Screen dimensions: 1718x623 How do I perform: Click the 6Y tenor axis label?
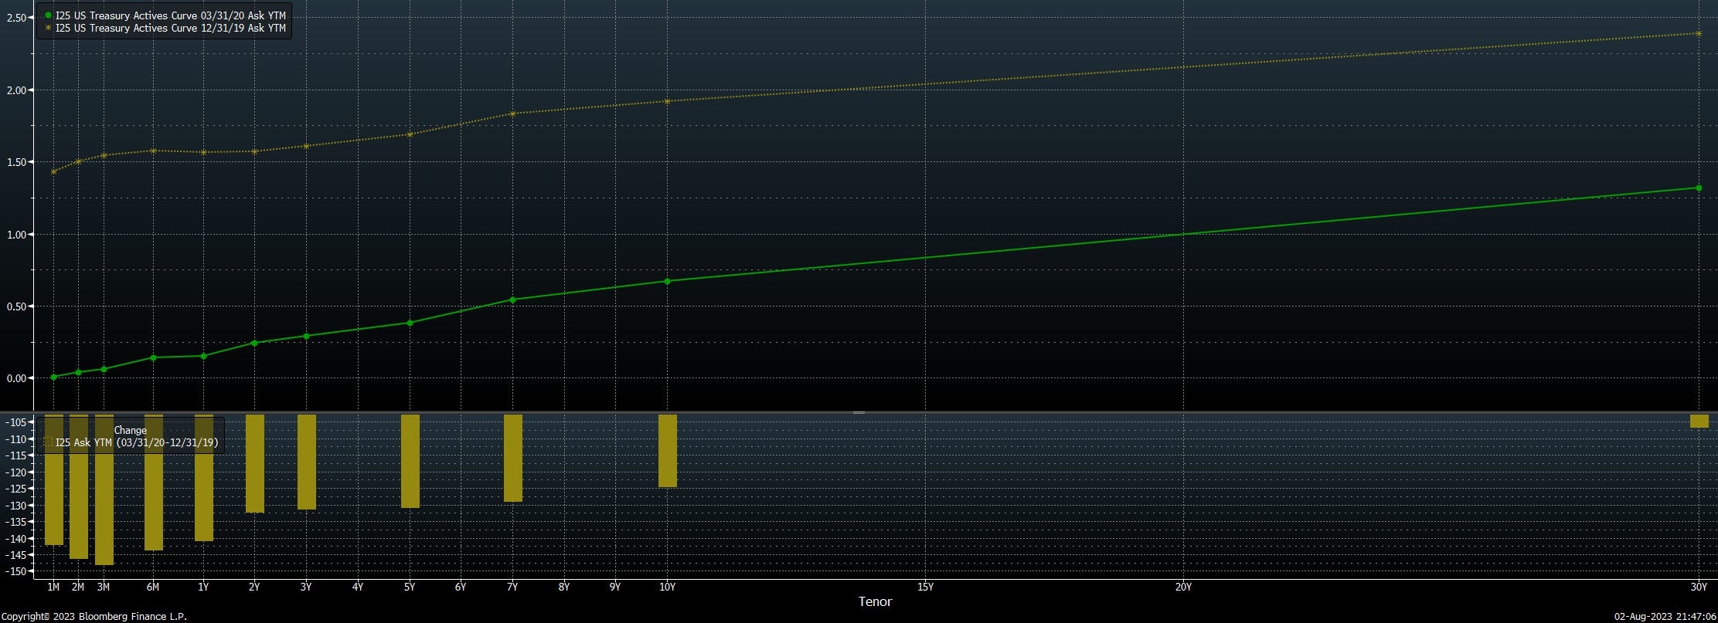tap(461, 587)
